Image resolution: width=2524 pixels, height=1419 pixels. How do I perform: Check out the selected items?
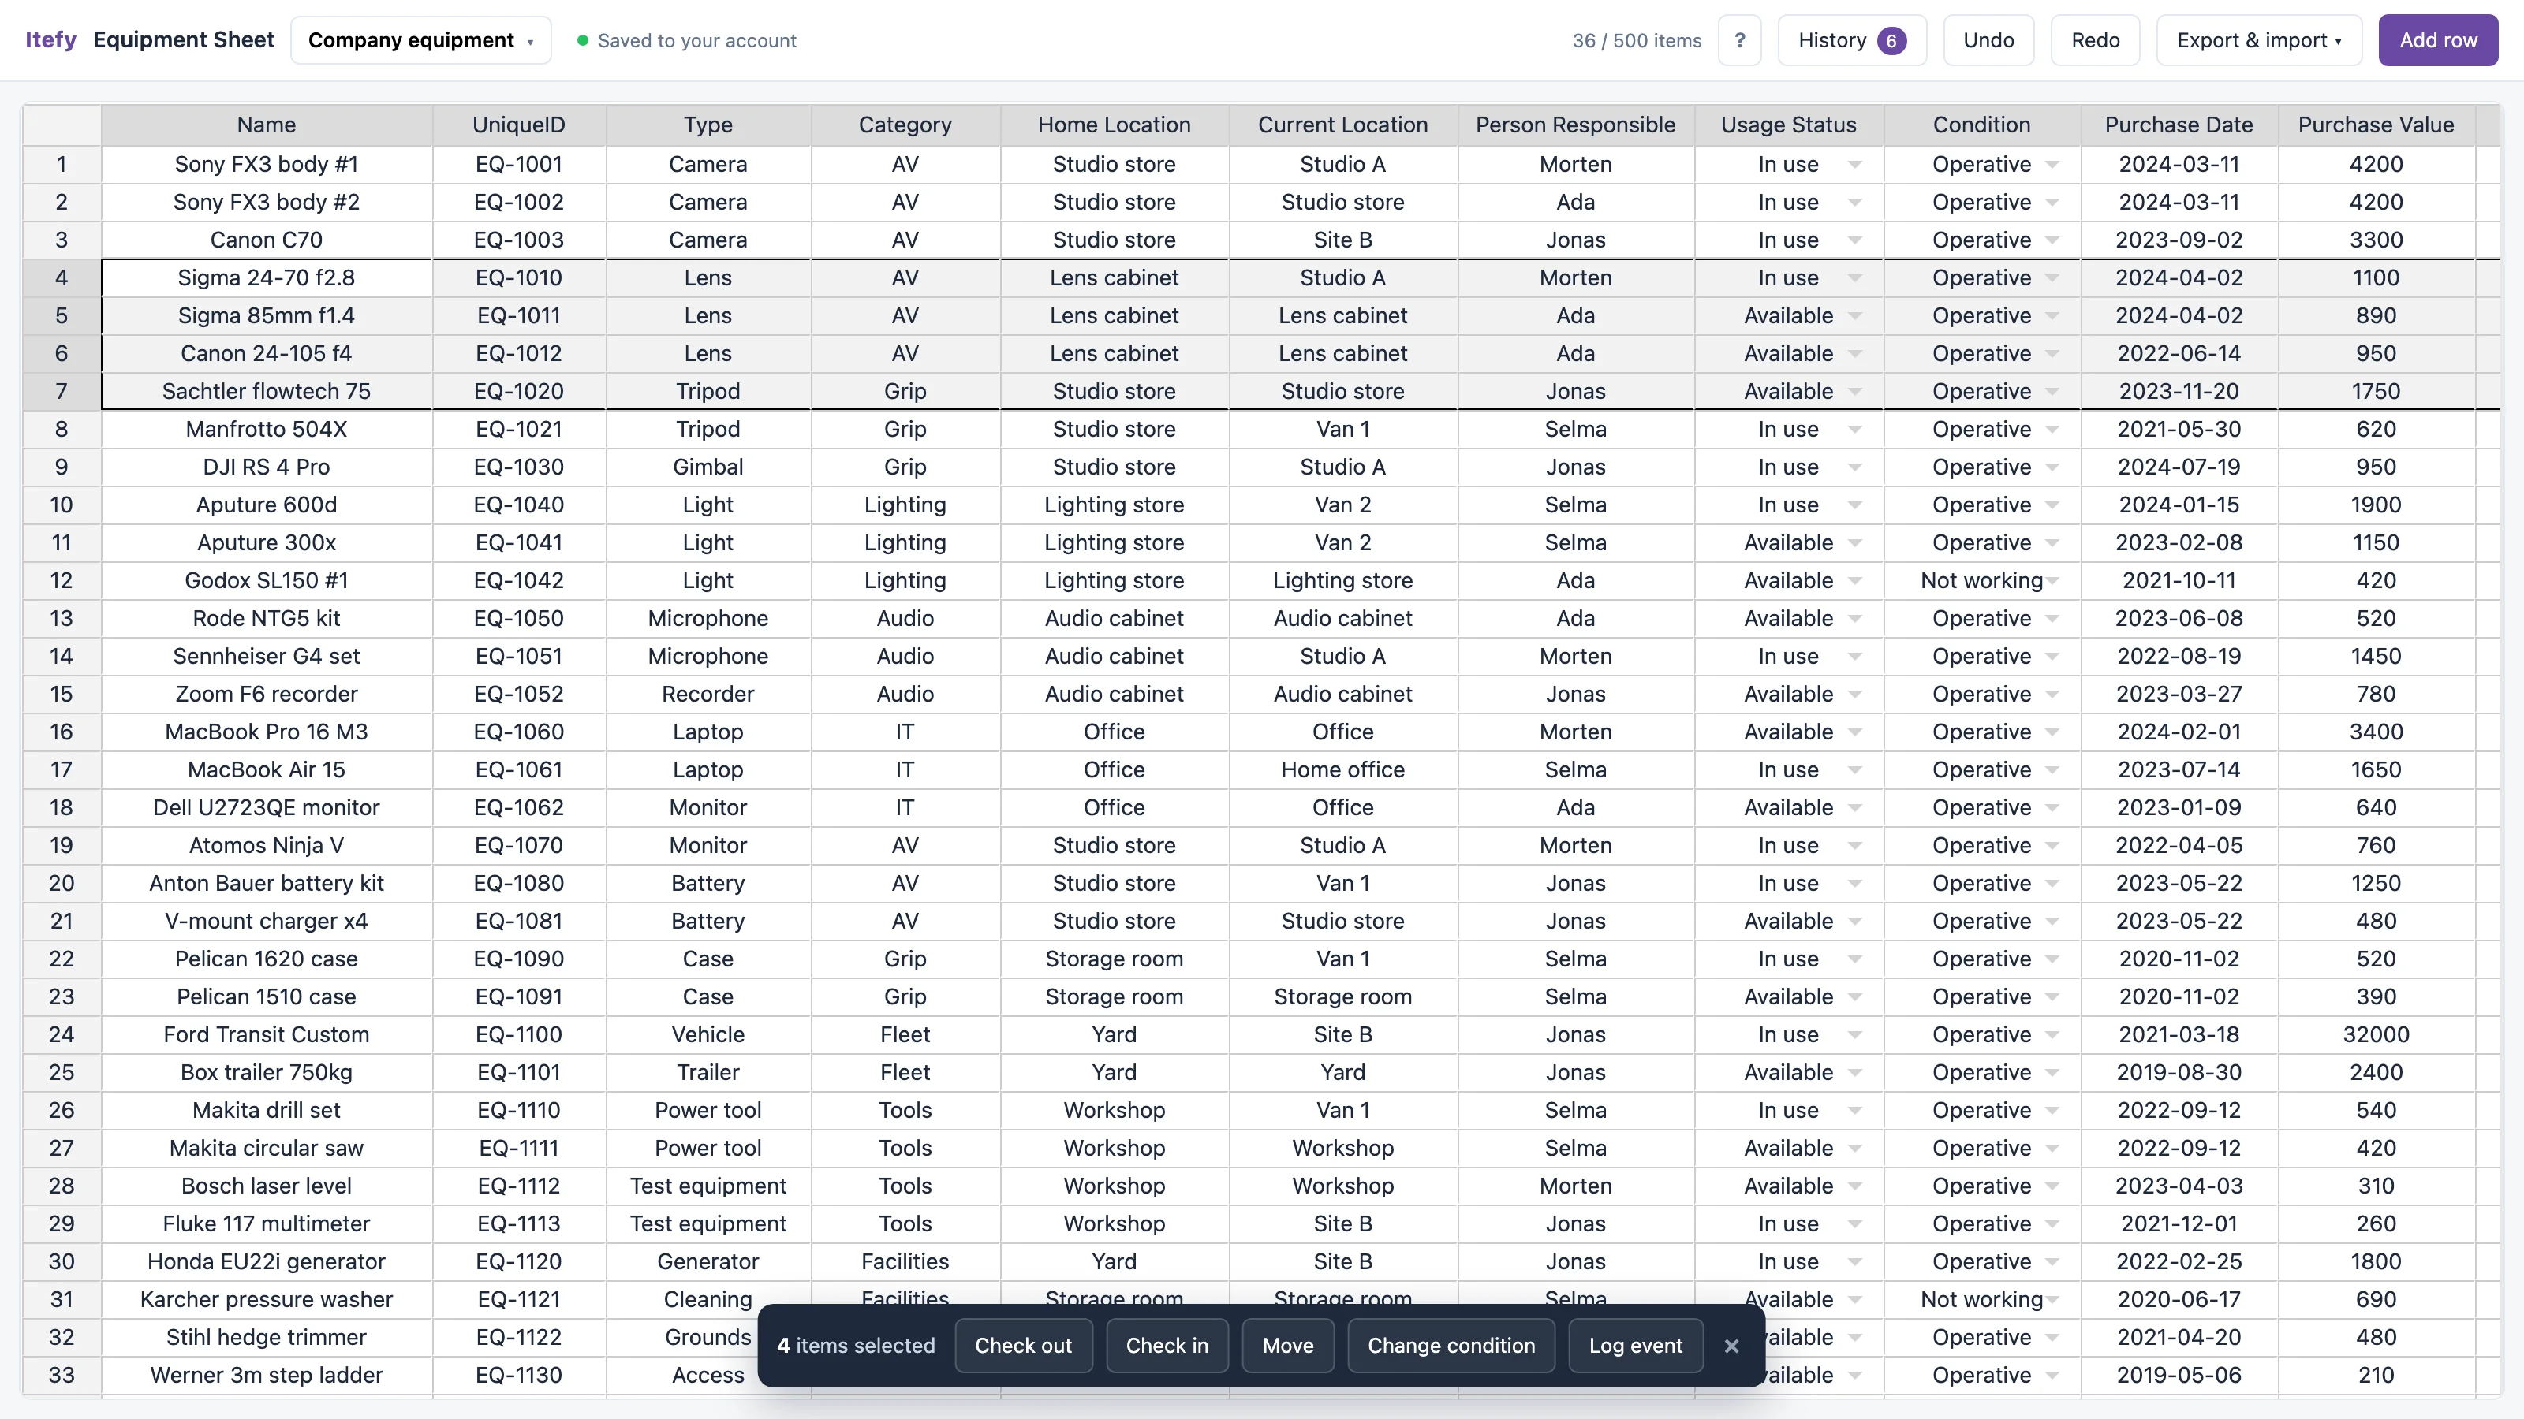[1023, 1346]
